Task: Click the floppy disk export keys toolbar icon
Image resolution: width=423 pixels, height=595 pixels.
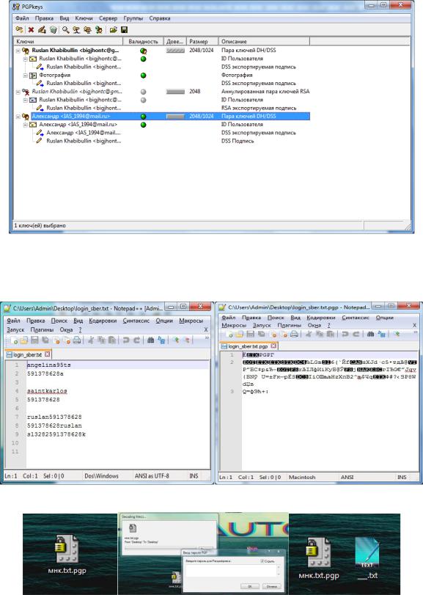Action: pos(124,29)
